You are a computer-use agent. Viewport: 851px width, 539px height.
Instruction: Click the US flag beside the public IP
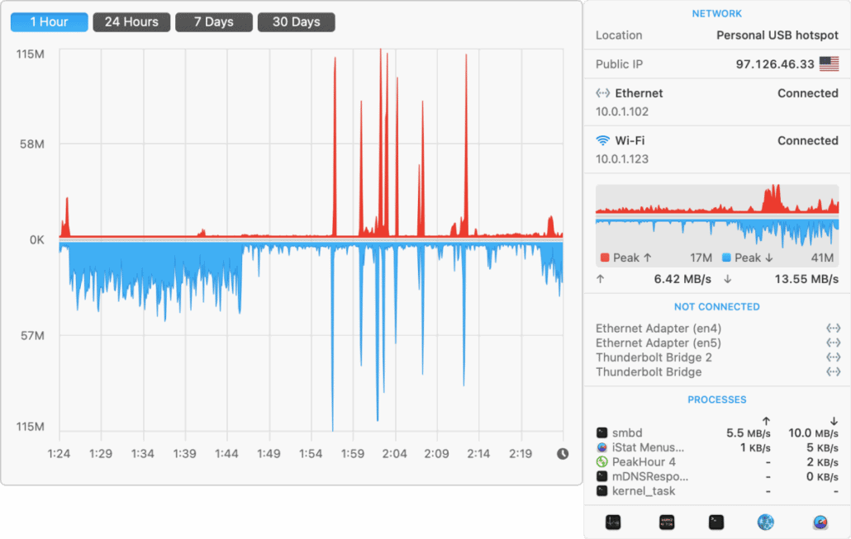[x=829, y=64]
